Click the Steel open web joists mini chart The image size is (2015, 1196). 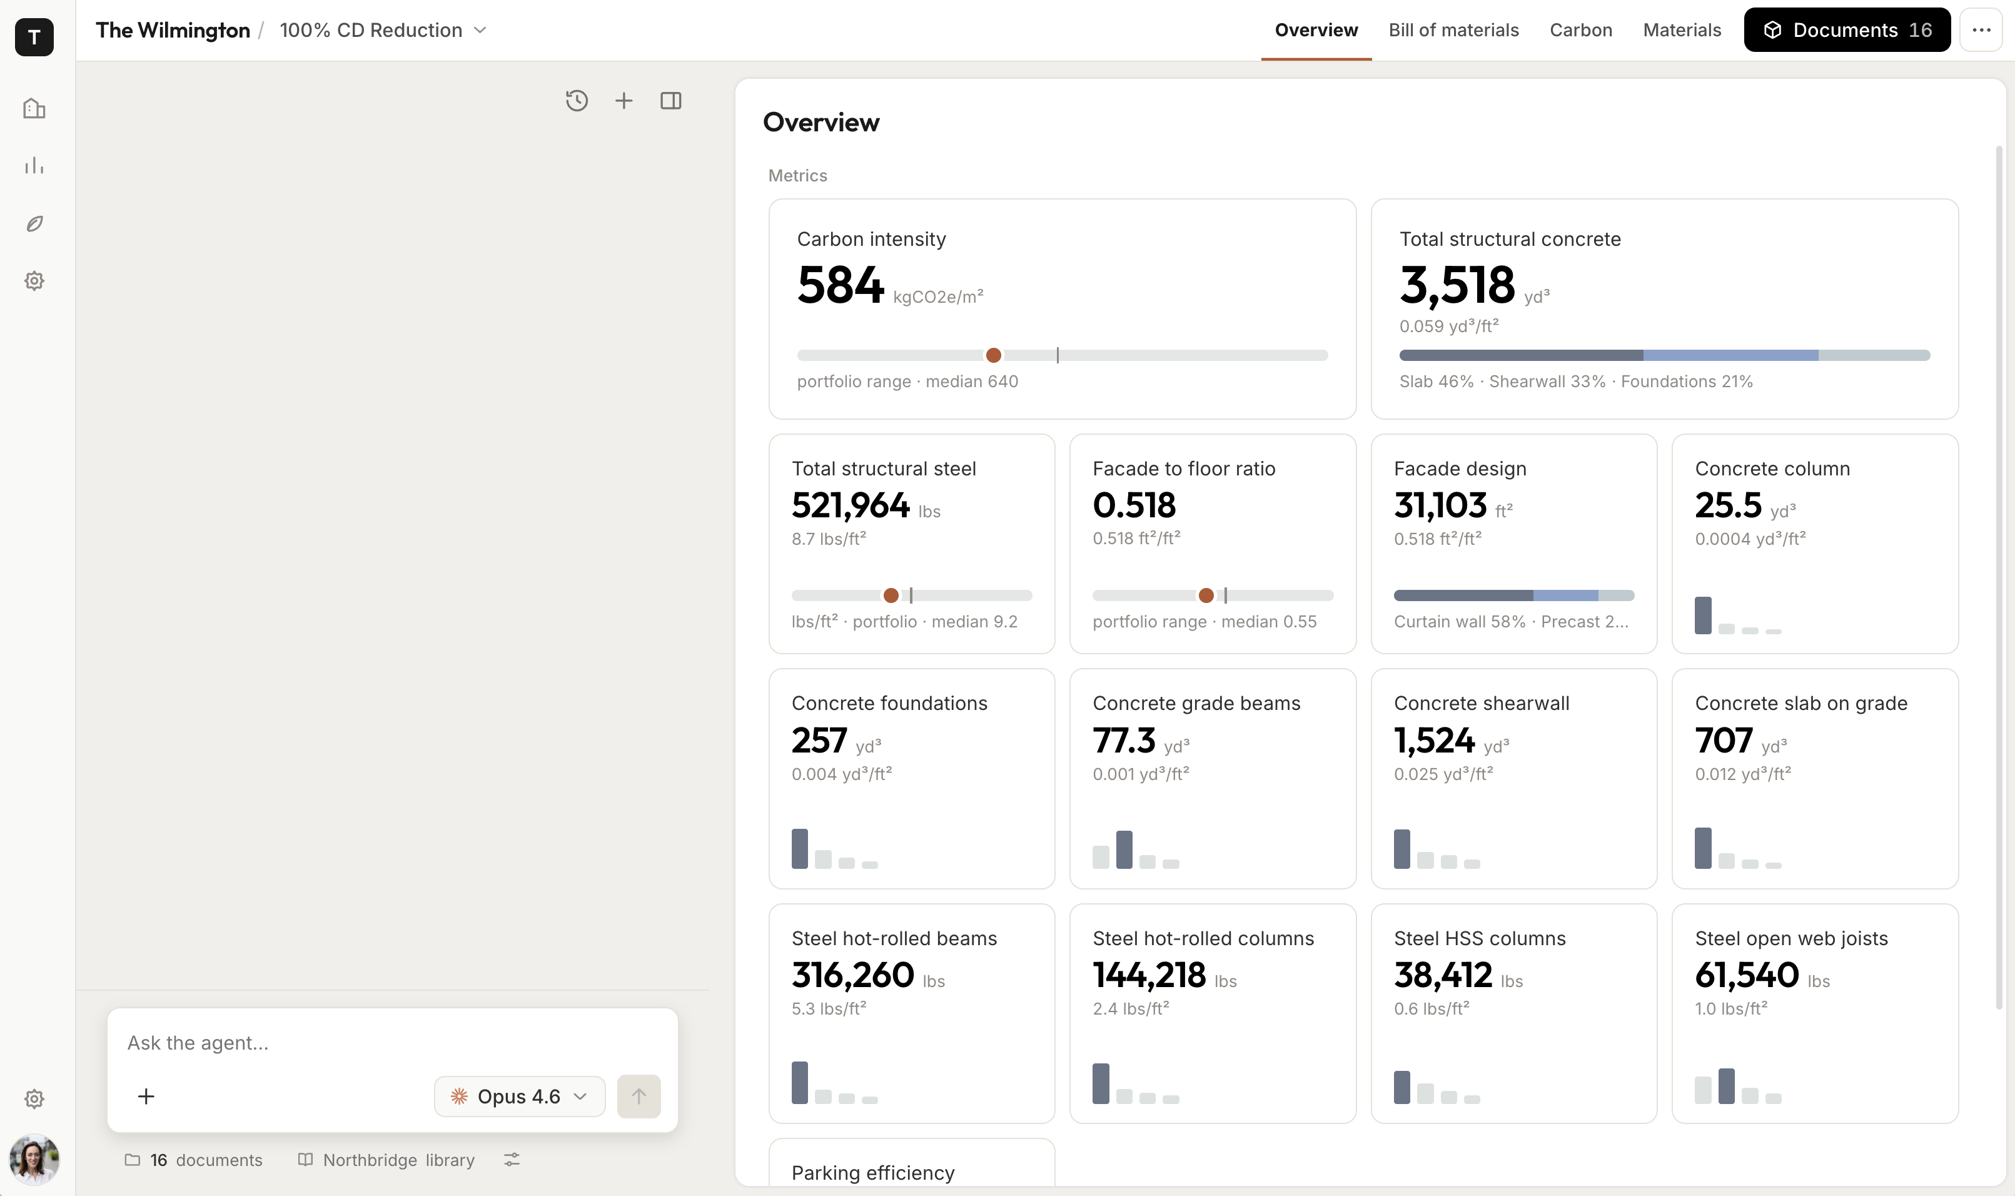point(1738,1085)
